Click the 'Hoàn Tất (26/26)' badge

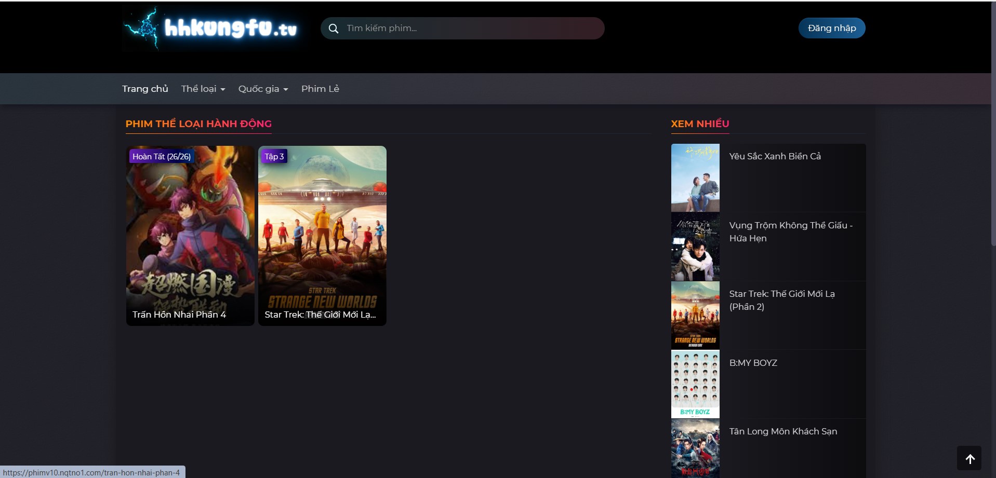[x=162, y=156]
